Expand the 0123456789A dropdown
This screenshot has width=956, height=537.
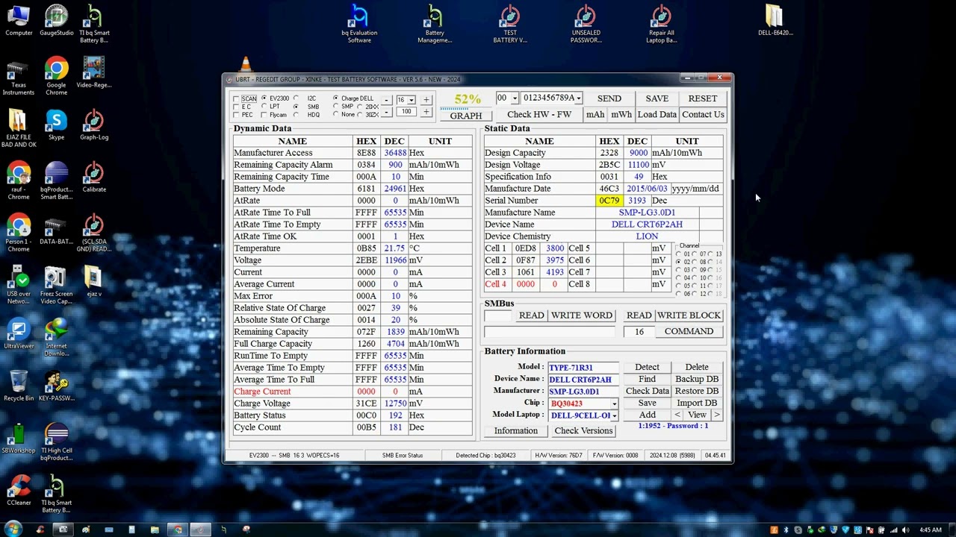[577, 98]
